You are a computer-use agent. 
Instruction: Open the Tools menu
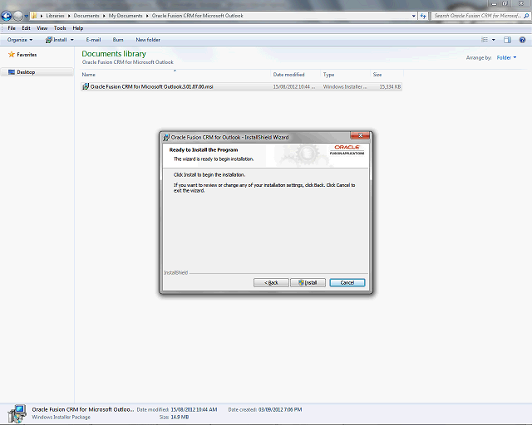click(60, 28)
